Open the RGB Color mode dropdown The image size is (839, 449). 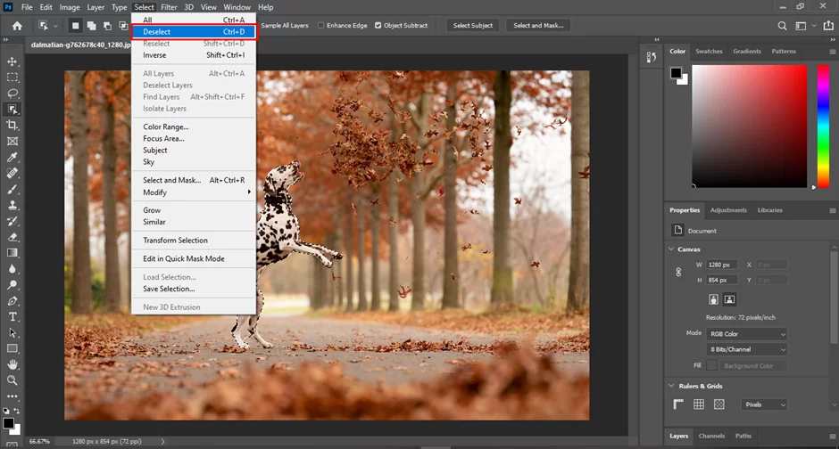[x=747, y=334]
